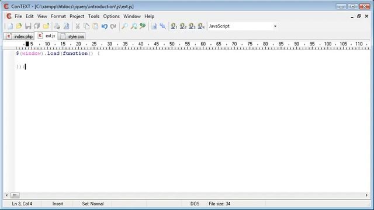Click 'Ln 3, Col 4' in status bar

(x=22, y=204)
